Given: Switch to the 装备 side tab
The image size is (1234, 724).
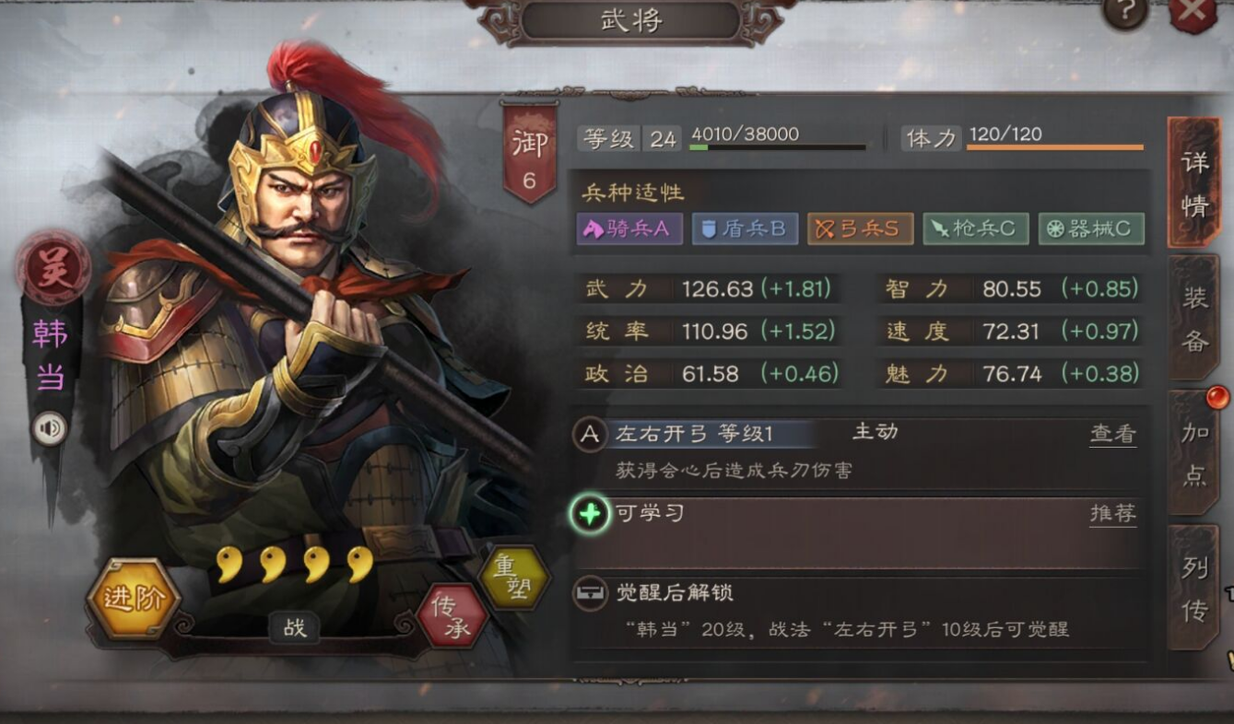Looking at the screenshot, I should [1194, 318].
